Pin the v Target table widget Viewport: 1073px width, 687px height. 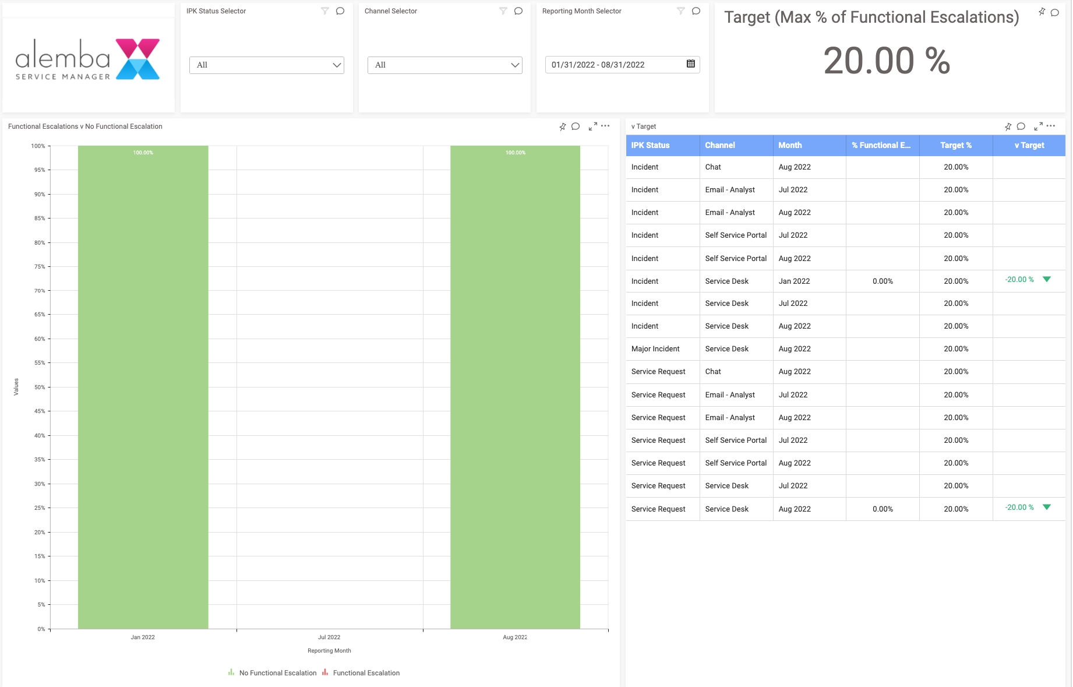point(1008,126)
